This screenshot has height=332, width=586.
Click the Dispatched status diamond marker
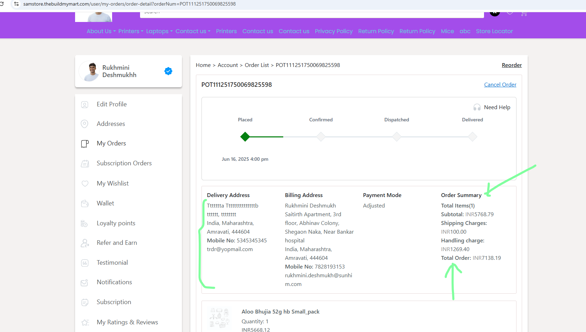[x=397, y=137]
